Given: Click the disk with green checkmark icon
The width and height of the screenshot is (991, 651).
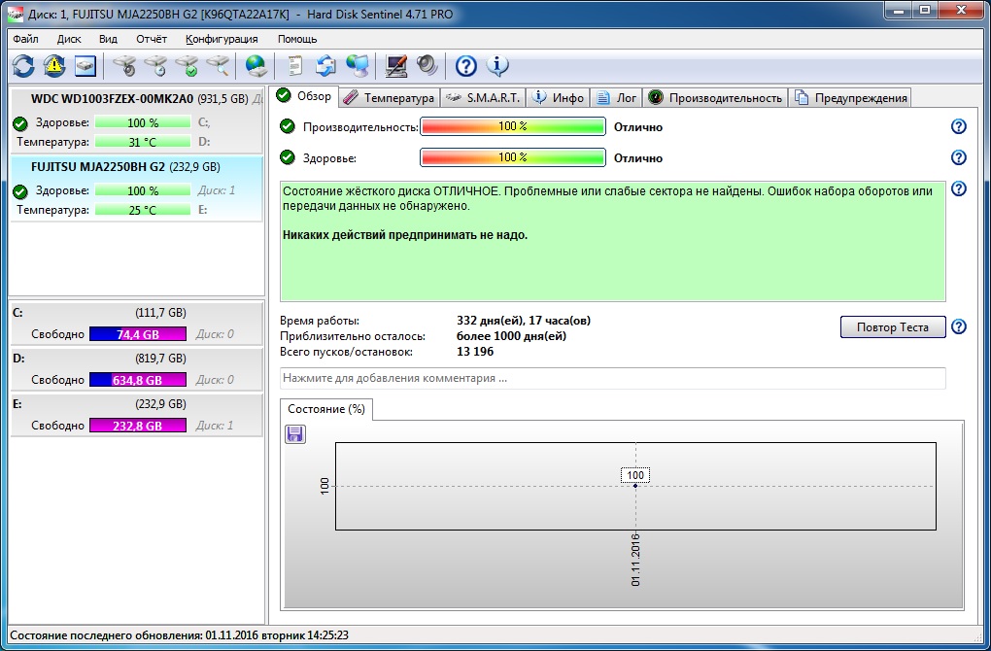Looking at the screenshot, I should point(188,66).
